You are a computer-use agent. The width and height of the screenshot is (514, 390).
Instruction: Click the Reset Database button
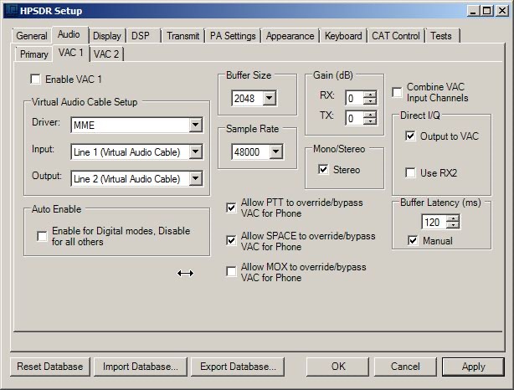tap(50, 367)
